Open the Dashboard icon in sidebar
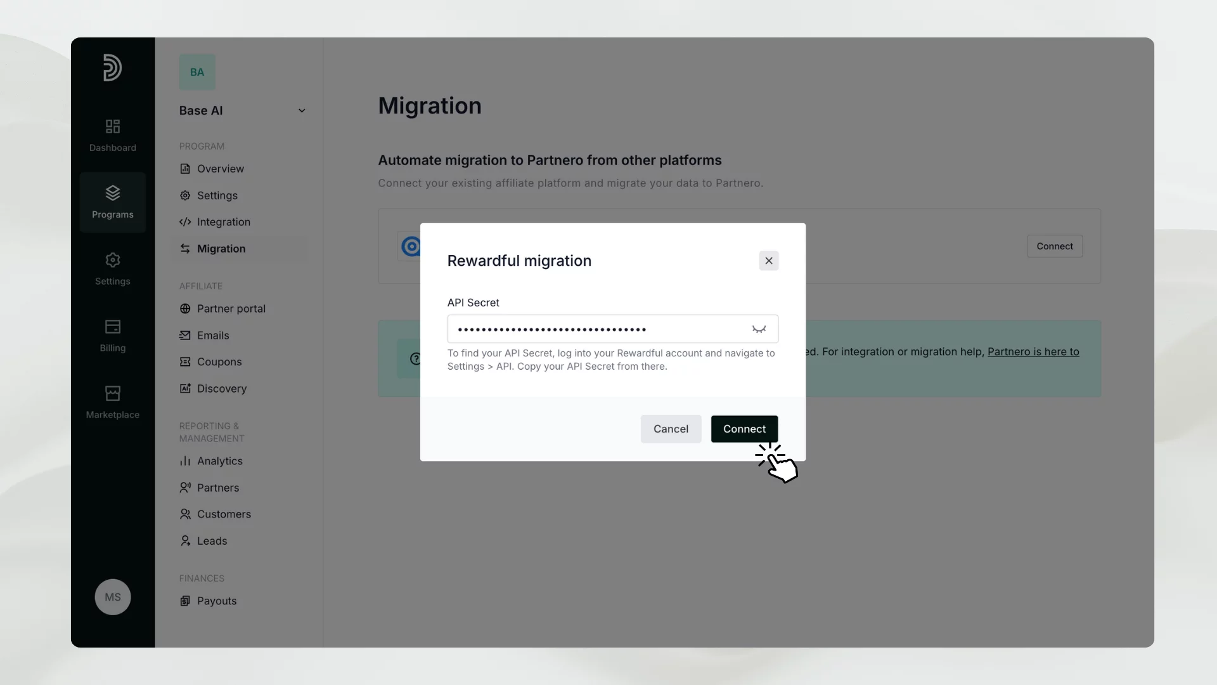 112,126
